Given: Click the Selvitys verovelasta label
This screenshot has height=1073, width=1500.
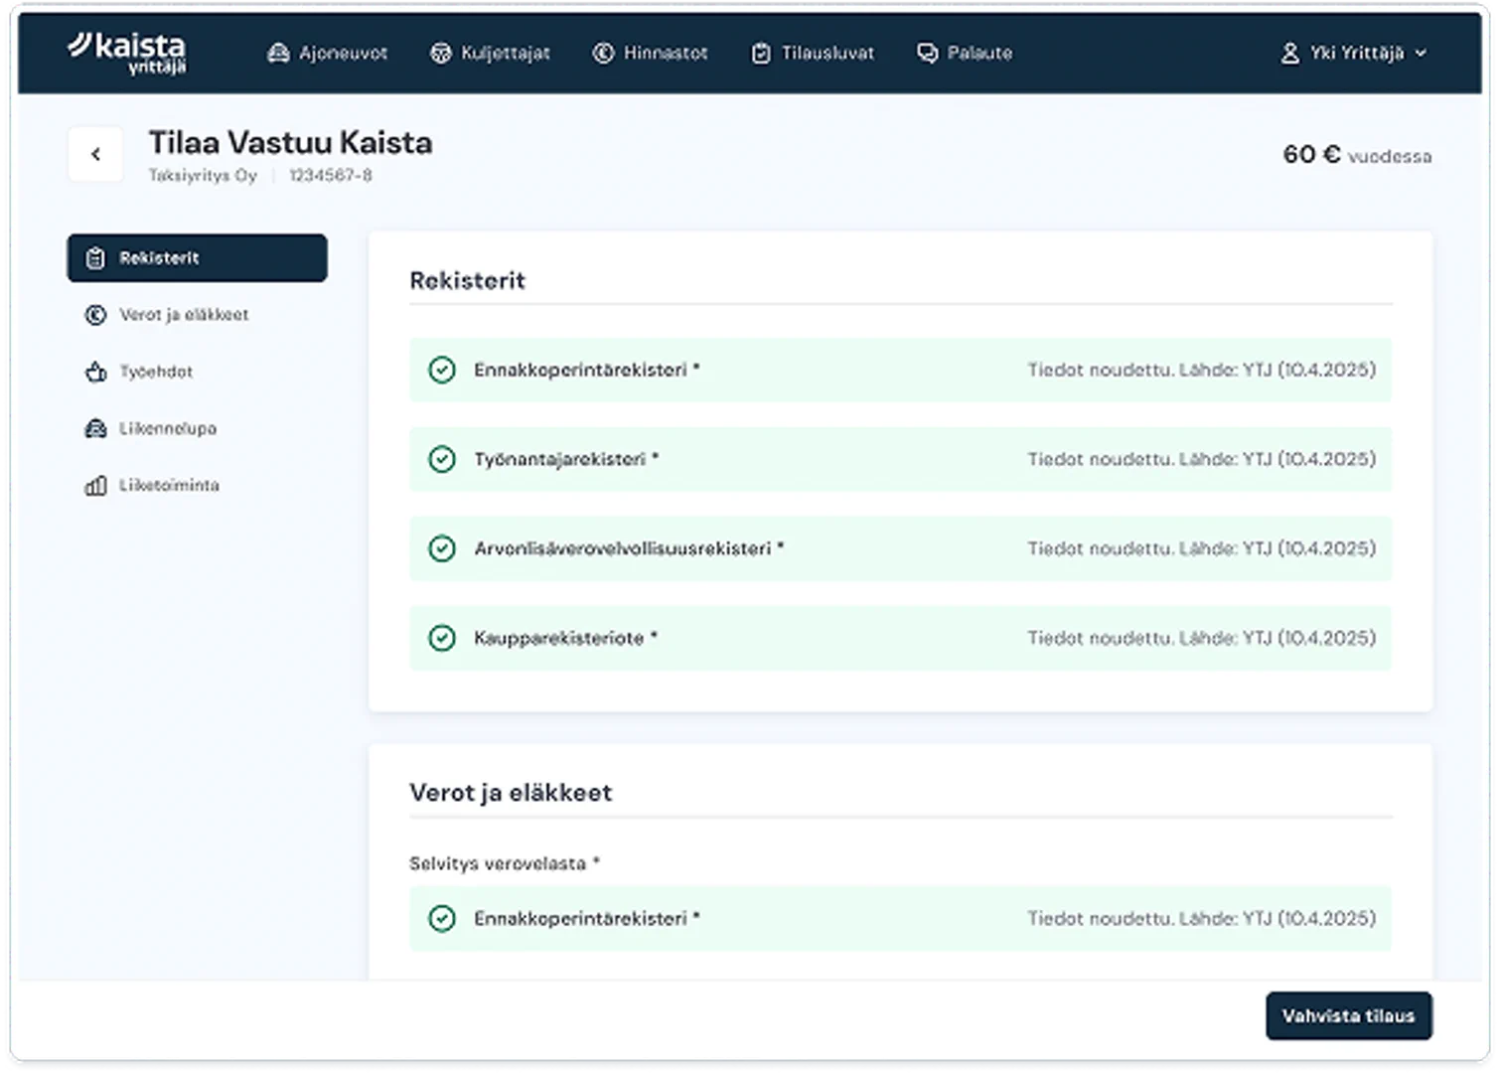Looking at the screenshot, I should pos(505,863).
